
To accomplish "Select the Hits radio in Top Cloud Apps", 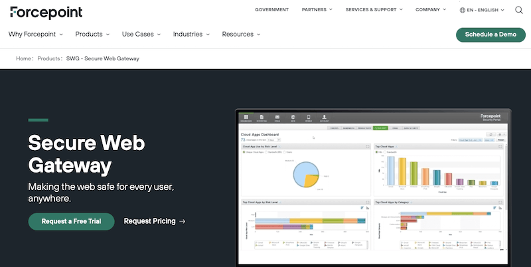I will point(376,152).
